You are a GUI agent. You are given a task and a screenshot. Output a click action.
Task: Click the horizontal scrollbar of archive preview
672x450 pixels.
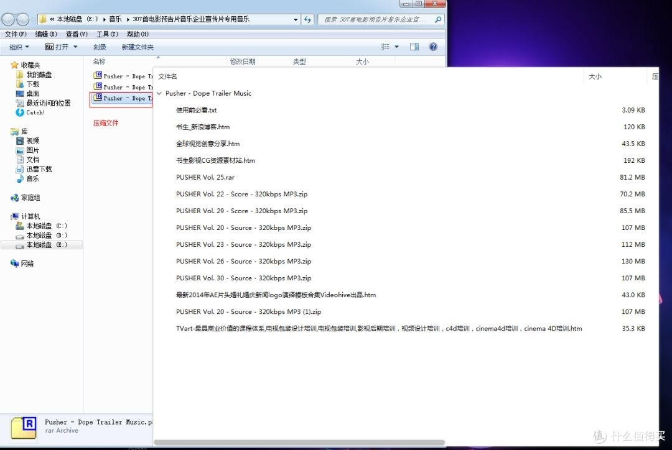point(299,443)
